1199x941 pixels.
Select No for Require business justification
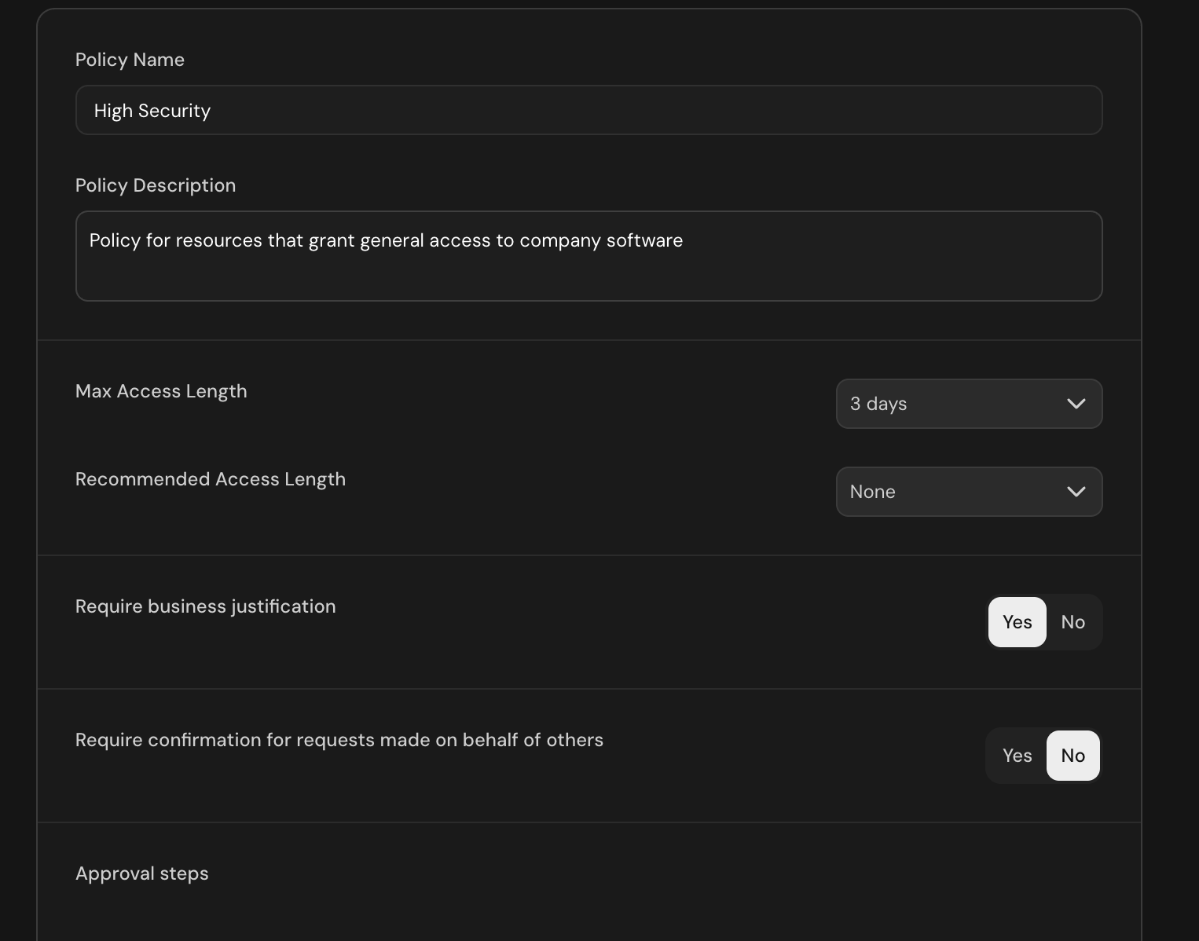pyautogui.click(x=1073, y=622)
